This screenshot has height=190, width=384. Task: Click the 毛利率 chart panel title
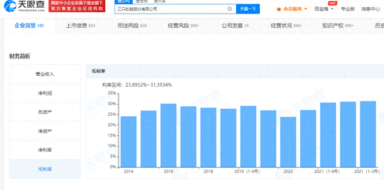tap(98, 71)
